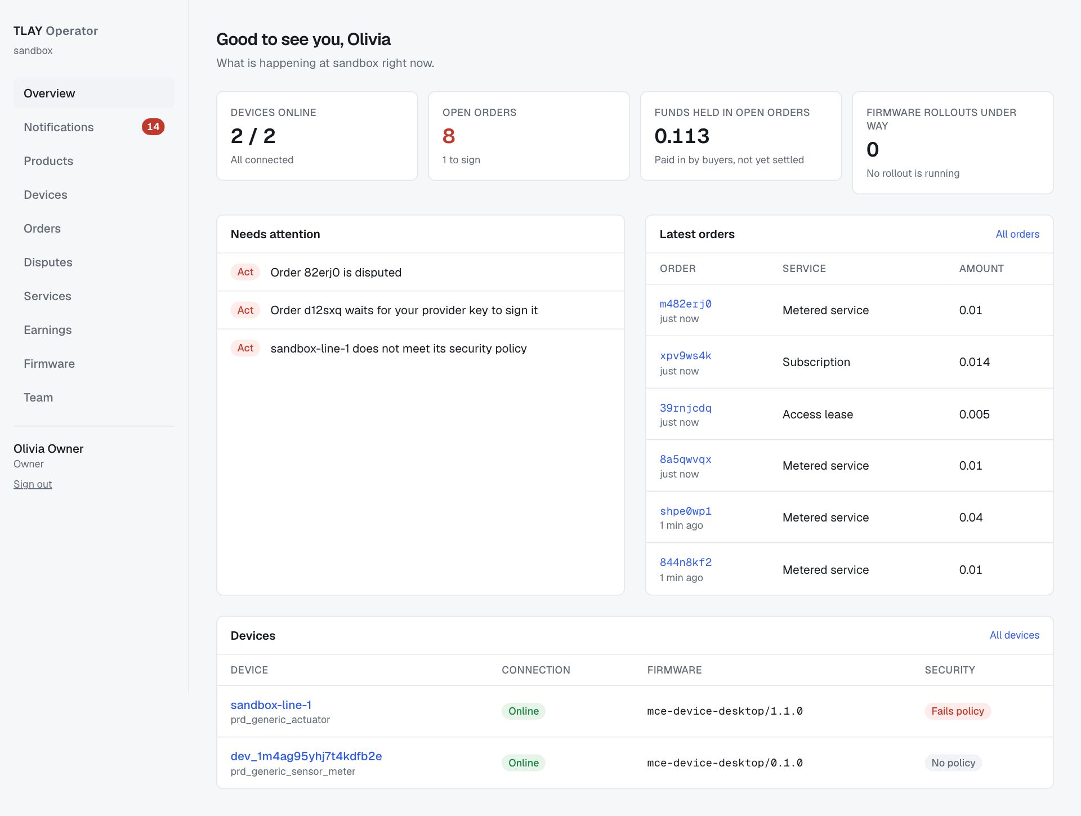Open order shpe0wp1
The image size is (1081, 816).
685,511
